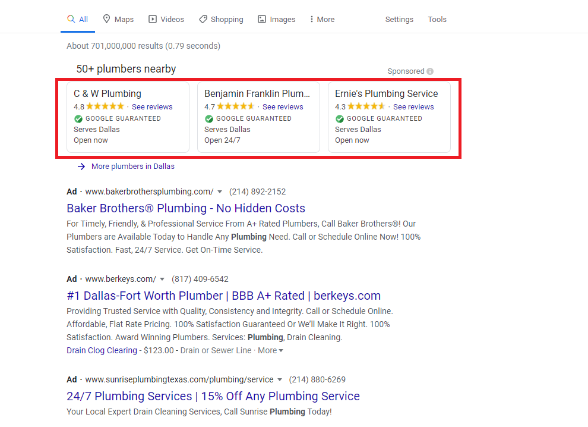
Task: Open 24/7 Plumbing Services ad headline
Action: point(213,396)
